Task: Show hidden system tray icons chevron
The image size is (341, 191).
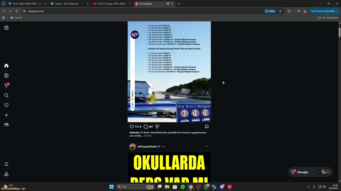Action: [x=308, y=187]
